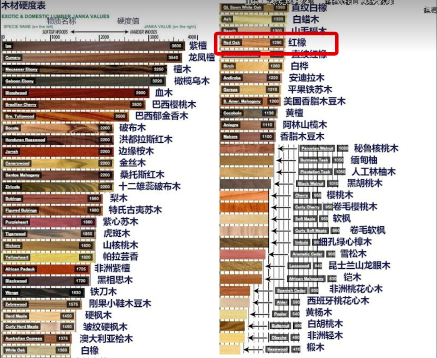Viewport: 437px width, 358px height.
Task: Click the Brazilian Cherry label
Action: (21, 105)
